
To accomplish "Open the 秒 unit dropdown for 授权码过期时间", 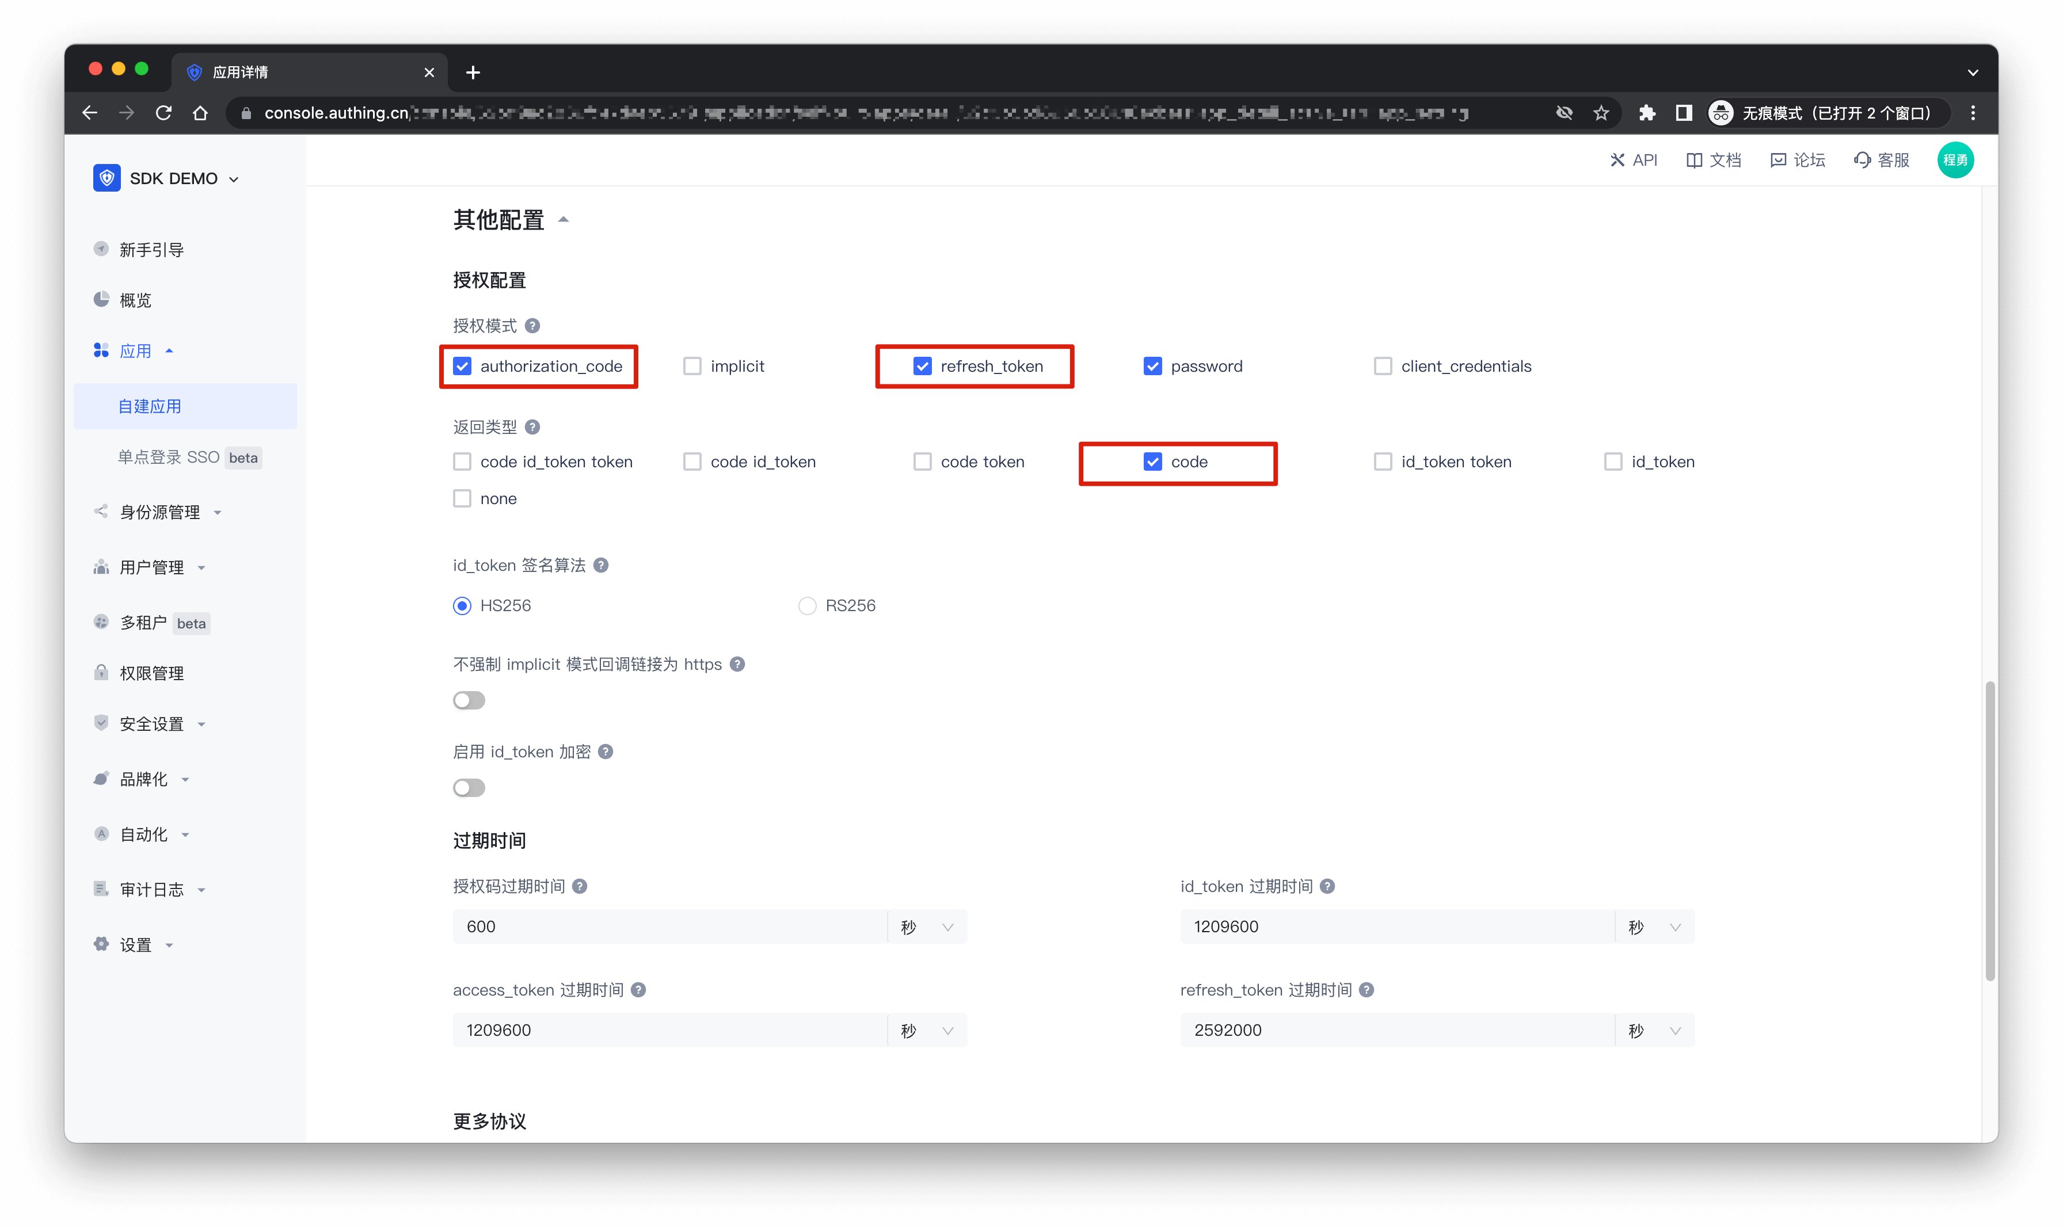I will (927, 927).
